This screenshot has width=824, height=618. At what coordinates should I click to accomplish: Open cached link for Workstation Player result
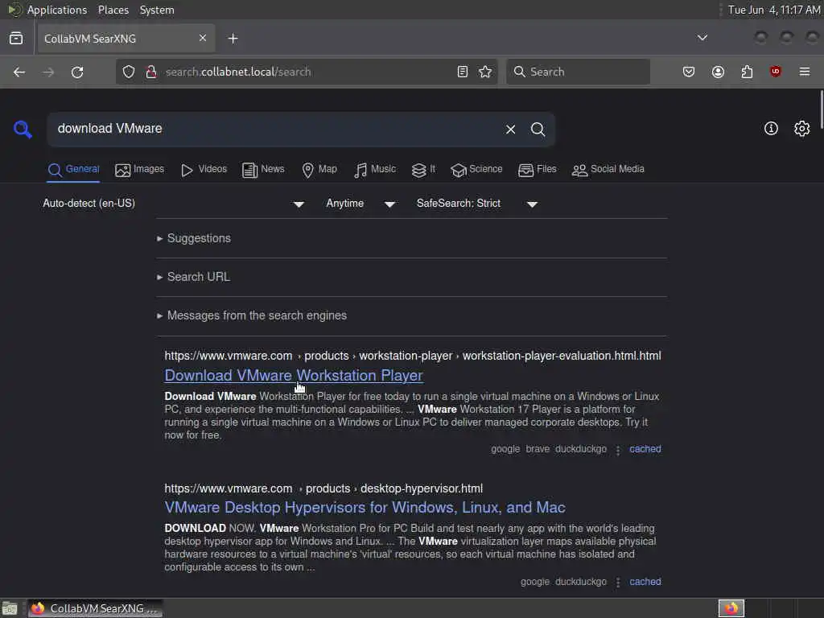pyautogui.click(x=645, y=449)
